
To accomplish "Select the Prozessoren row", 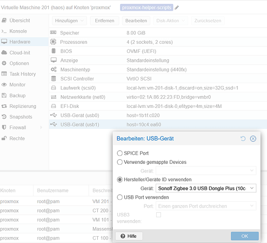I will tap(158, 42).
